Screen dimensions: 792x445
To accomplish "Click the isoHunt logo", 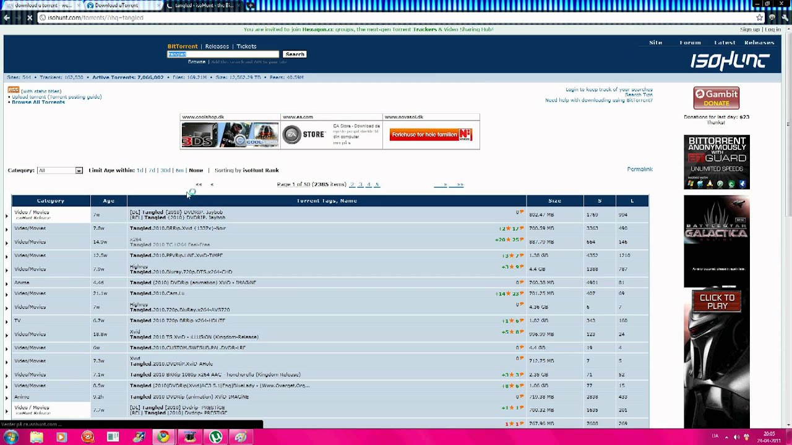I will point(730,61).
